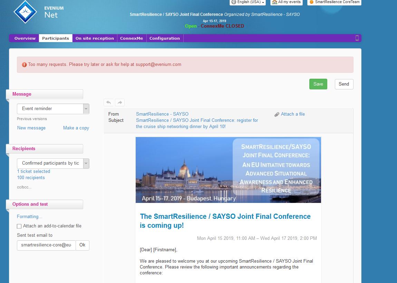397x283 pixels.
Task: Open the English (USA) language menu
Action: pyautogui.click(x=248, y=2)
